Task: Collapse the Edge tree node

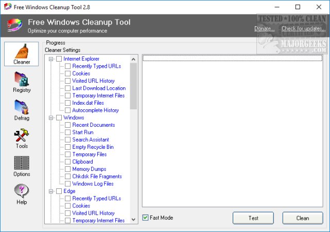Action: (x=51, y=191)
